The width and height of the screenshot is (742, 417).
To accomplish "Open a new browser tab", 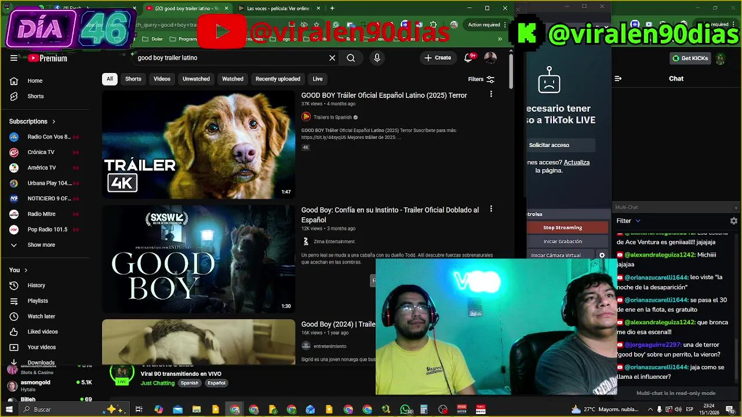I will click(x=332, y=8).
